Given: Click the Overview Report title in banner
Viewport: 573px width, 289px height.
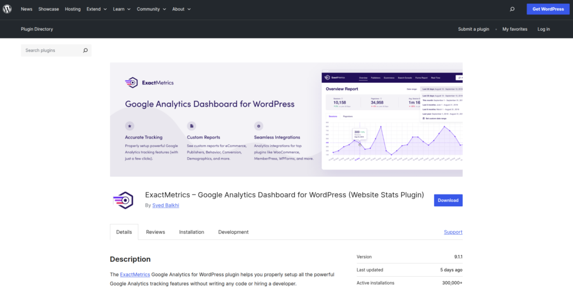Looking at the screenshot, I should (342, 89).
